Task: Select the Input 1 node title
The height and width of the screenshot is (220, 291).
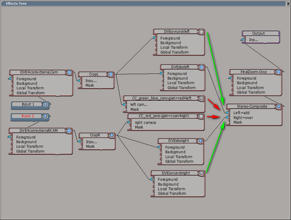Action: 28,105
